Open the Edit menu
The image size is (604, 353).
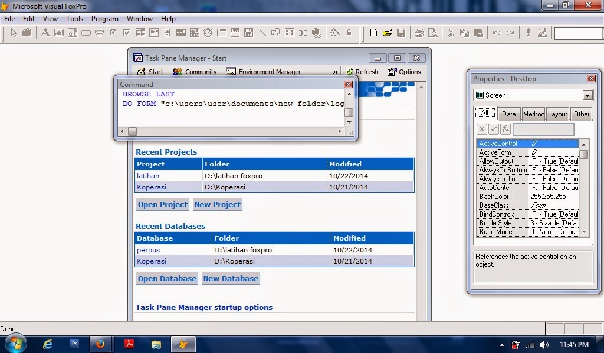[x=28, y=19]
